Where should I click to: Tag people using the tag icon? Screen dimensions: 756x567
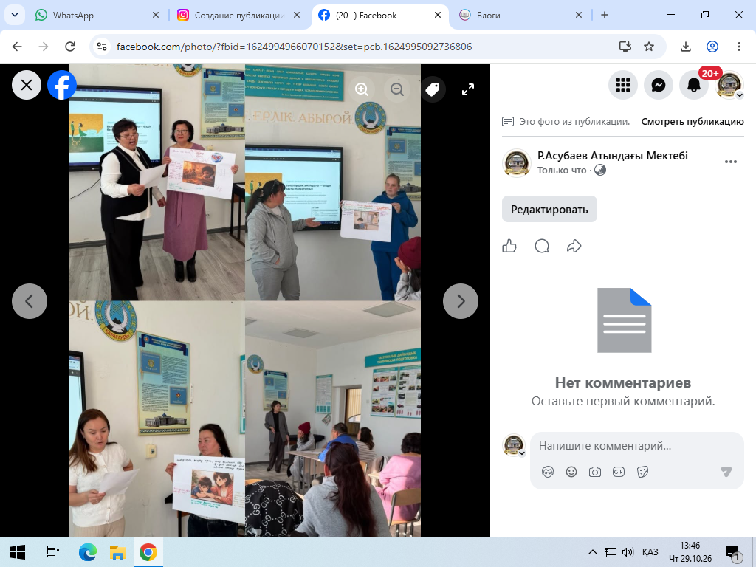tap(433, 89)
